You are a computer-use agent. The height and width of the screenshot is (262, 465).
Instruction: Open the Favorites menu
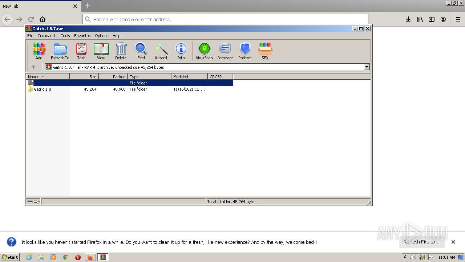pos(82,36)
